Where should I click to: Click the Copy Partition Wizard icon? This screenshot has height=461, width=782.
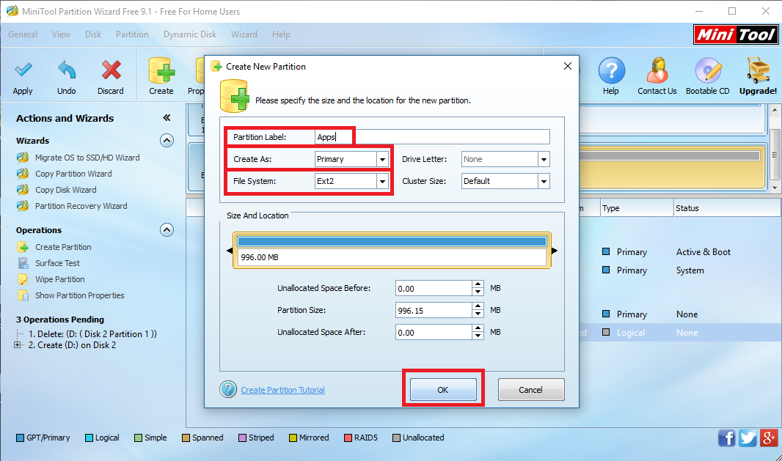tap(23, 174)
